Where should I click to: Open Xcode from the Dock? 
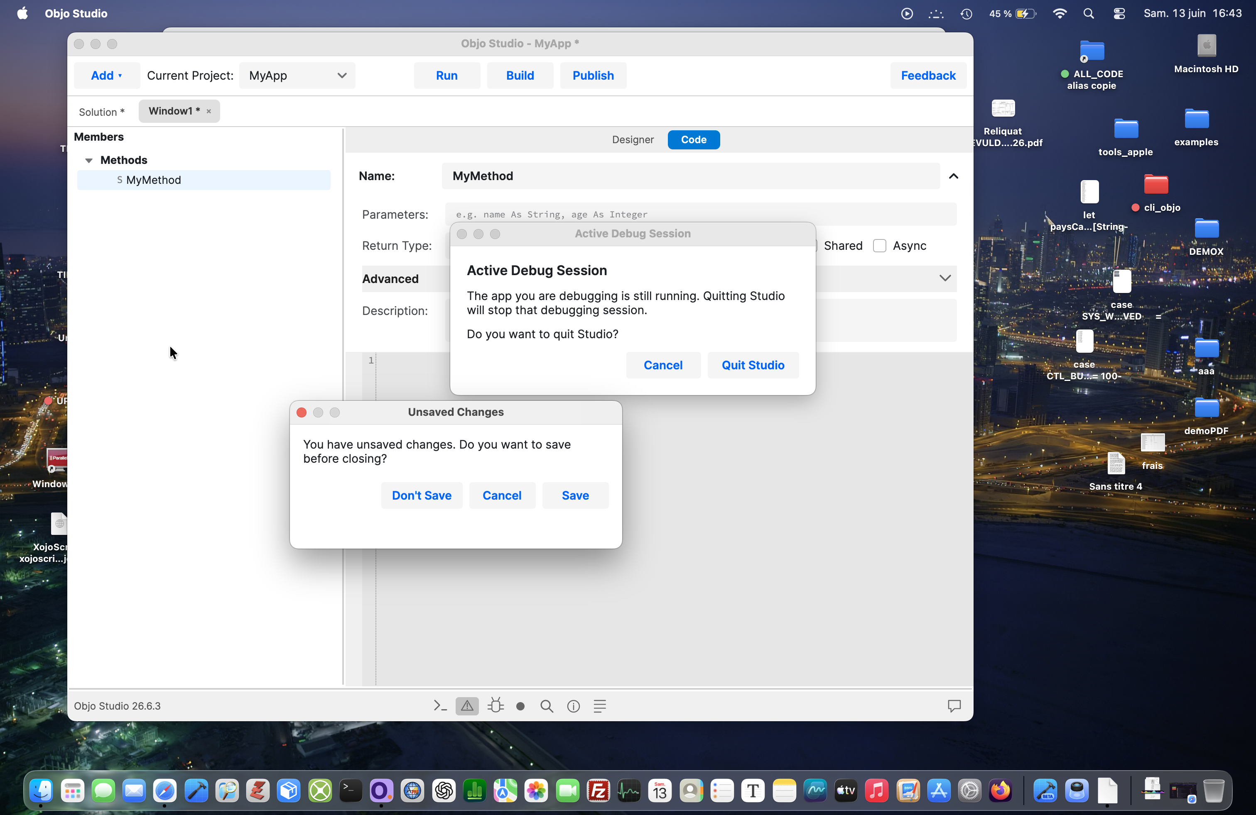196,790
